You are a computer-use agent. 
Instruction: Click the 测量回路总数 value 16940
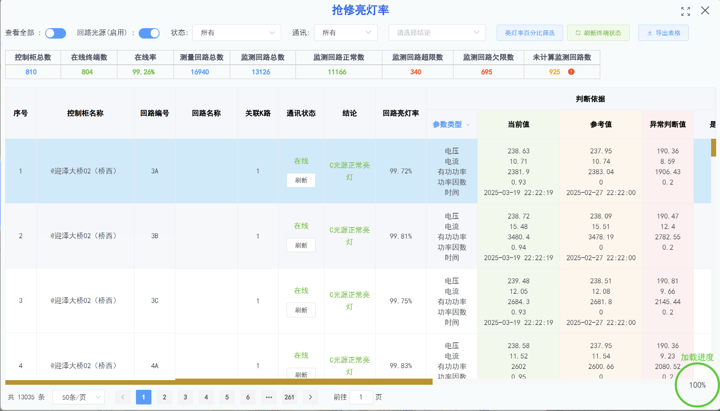click(200, 72)
